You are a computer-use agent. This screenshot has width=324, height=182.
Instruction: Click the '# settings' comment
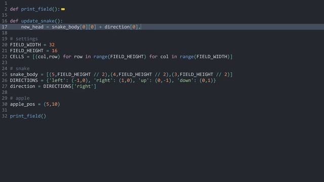point(24,39)
